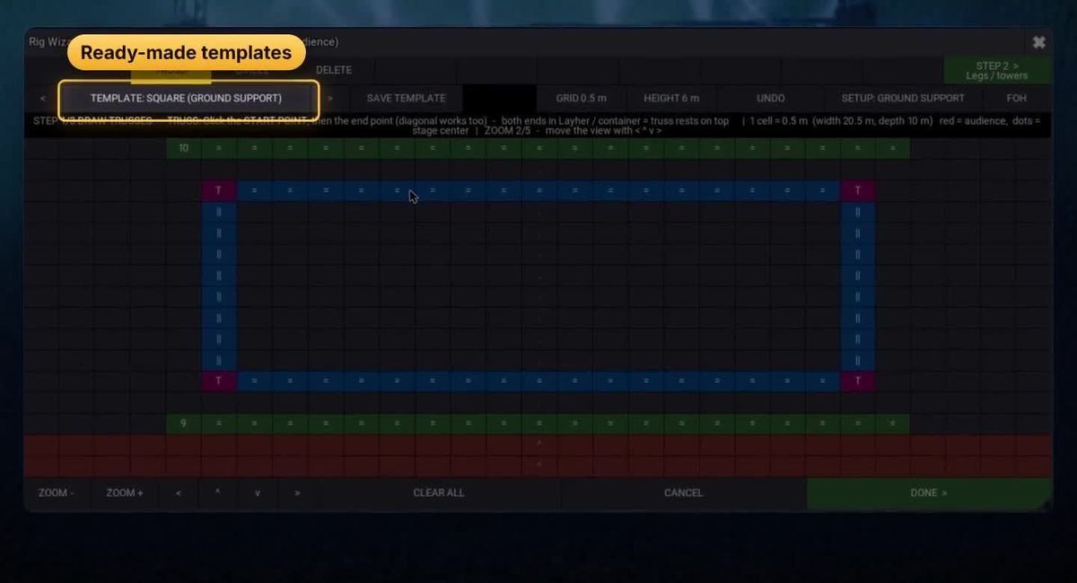Click CLEAR ALL button
Image resolution: width=1077 pixels, height=583 pixels.
(x=439, y=492)
